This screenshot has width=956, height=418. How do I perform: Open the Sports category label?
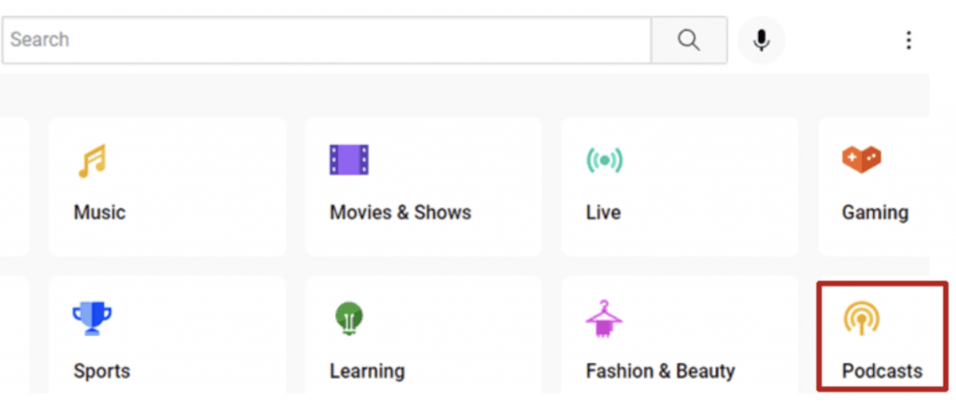point(102,371)
